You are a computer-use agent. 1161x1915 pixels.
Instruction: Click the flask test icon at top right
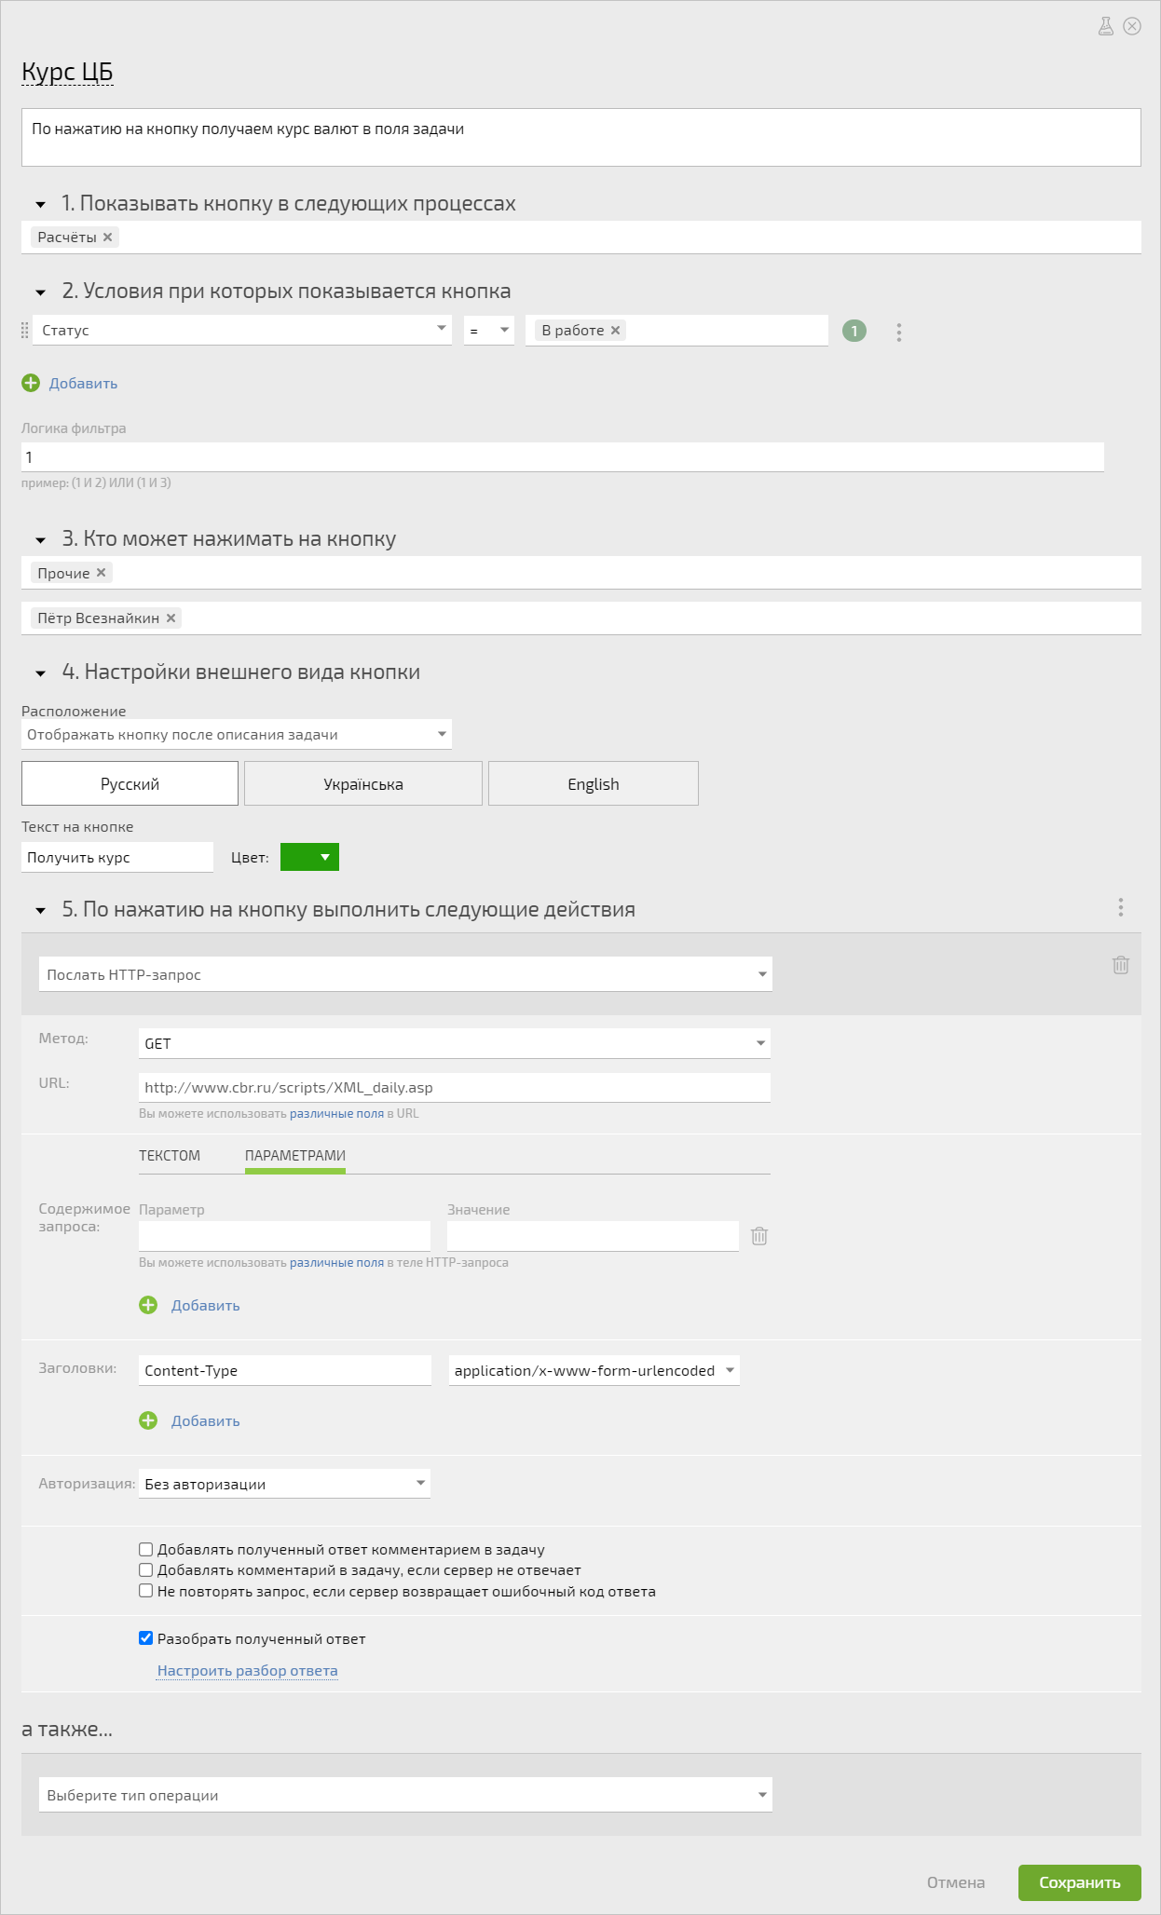[x=1106, y=26]
